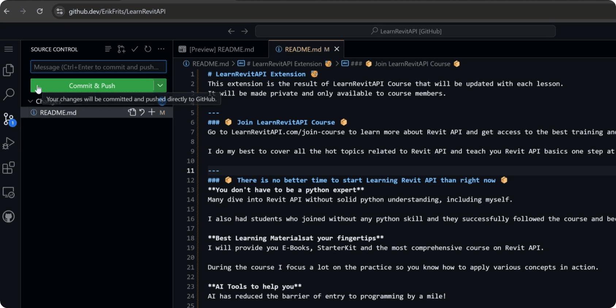
Task: Open the Explorer view in activity bar
Action: 8,70
